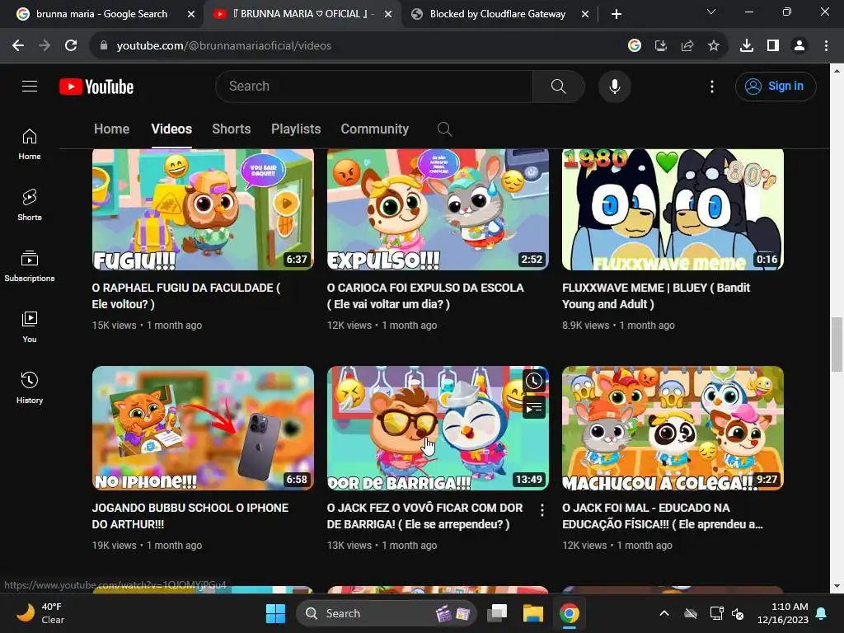Click the EXPULSO!!! video thumbnail
This screenshot has width=844, height=633.
(438, 209)
